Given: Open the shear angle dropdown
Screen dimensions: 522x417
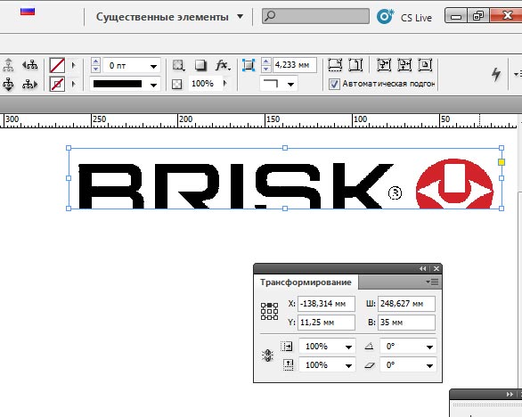Looking at the screenshot, I should click(x=429, y=365).
